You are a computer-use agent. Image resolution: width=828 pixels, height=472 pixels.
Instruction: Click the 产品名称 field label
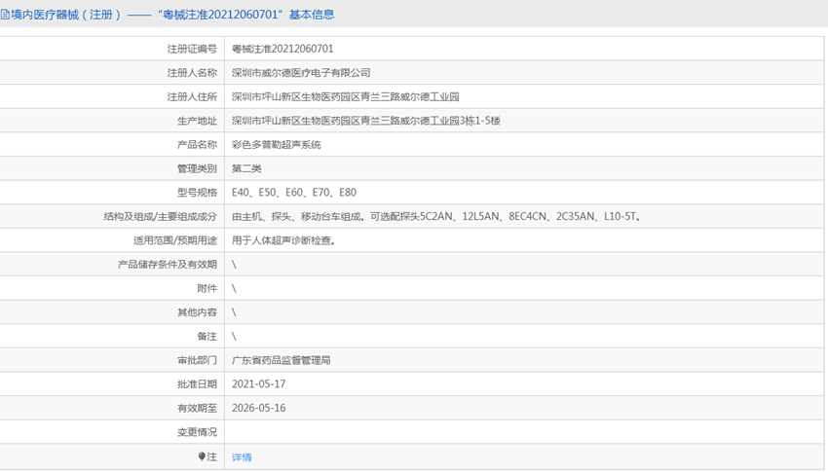tap(197, 144)
